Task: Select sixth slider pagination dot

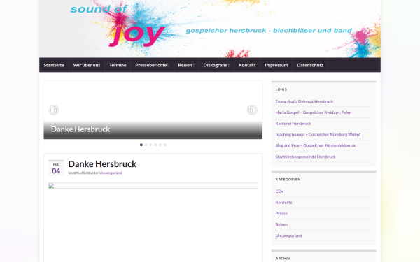Action: tap(165, 145)
